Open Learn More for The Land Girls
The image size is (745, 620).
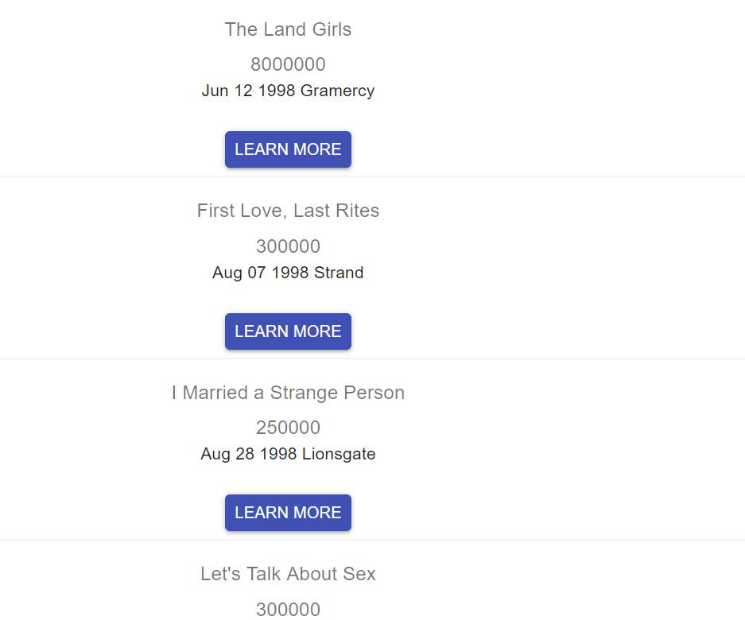pyautogui.click(x=288, y=149)
